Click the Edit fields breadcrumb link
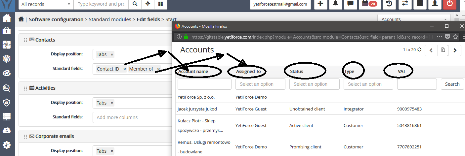465x156 pixels. [x=148, y=19]
